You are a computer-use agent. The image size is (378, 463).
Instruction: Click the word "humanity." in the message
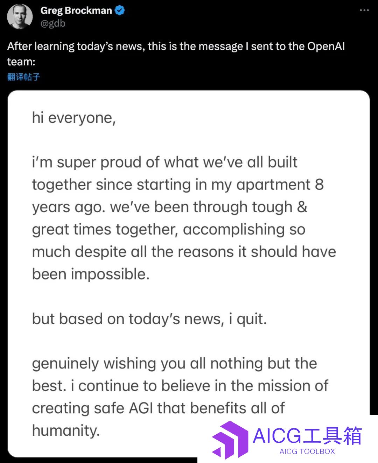click(x=66, y=430)
